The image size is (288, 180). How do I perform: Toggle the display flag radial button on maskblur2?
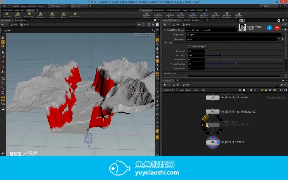[x=220, y=118]
